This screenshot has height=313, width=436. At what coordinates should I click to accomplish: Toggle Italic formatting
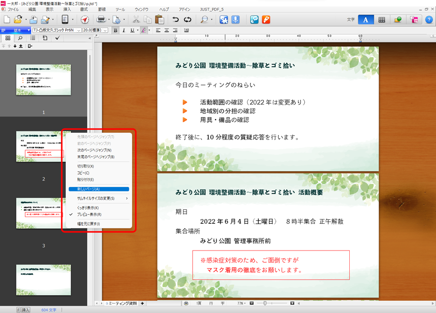tap(124, 30)
